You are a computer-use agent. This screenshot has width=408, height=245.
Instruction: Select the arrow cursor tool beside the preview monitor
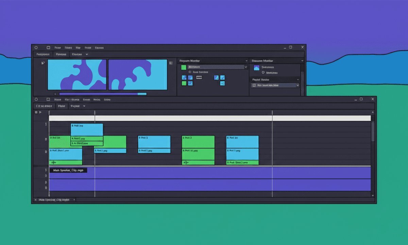click(42, 63)
